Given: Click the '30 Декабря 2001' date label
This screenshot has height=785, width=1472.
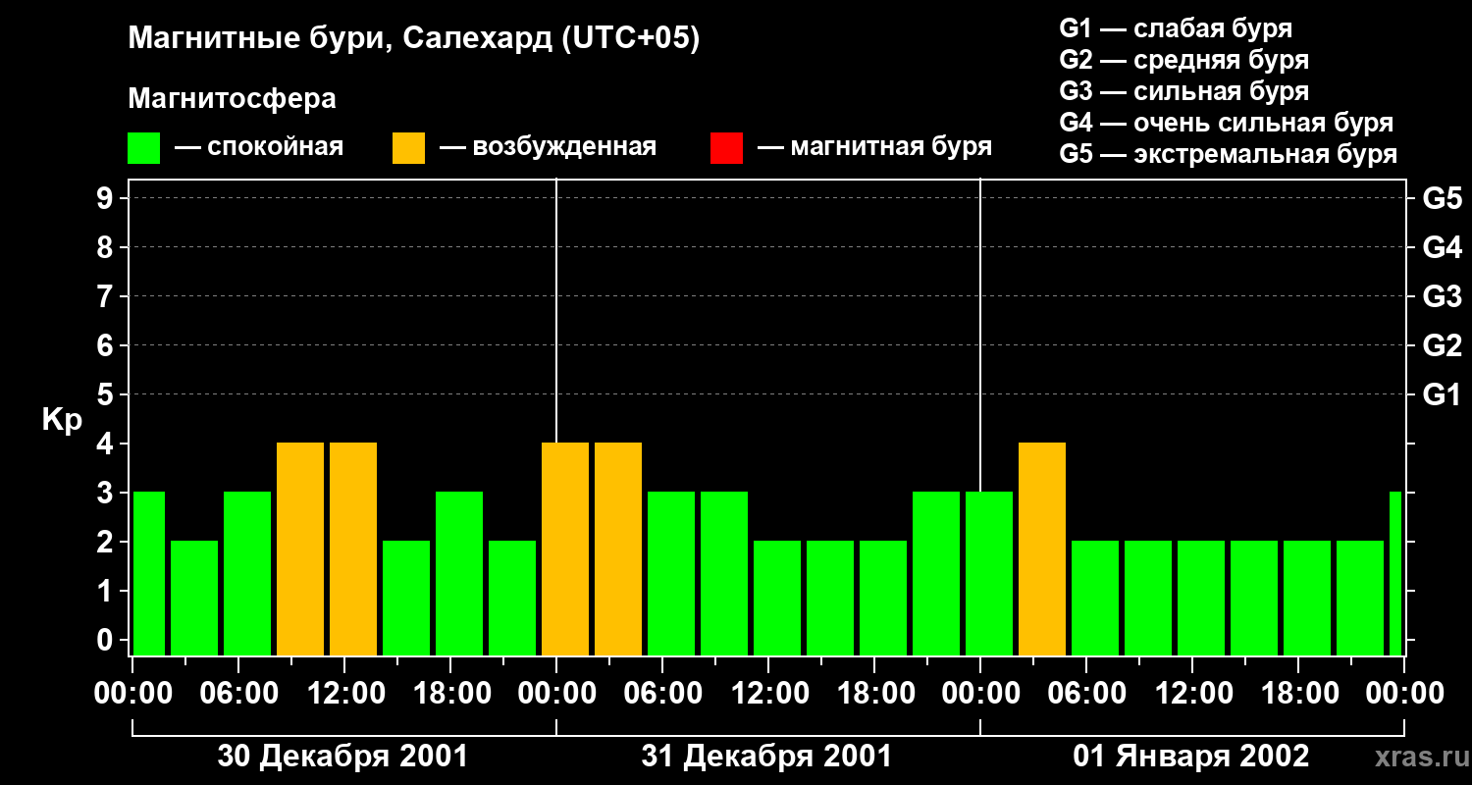Looking at the screenshot, I should [x=342, y=757].
